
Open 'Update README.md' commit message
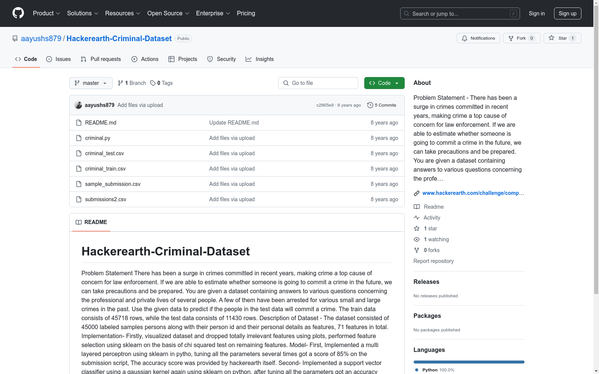pos(234,123)
